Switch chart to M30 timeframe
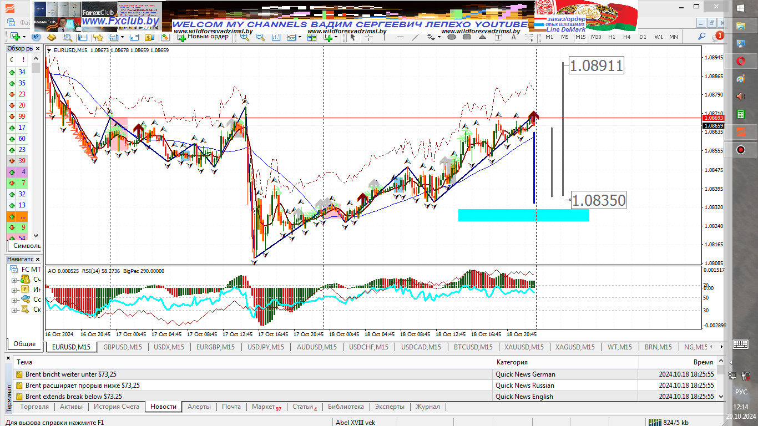This screenshot has width=758, height=426. pyautogui.click(x=596, y=37)
